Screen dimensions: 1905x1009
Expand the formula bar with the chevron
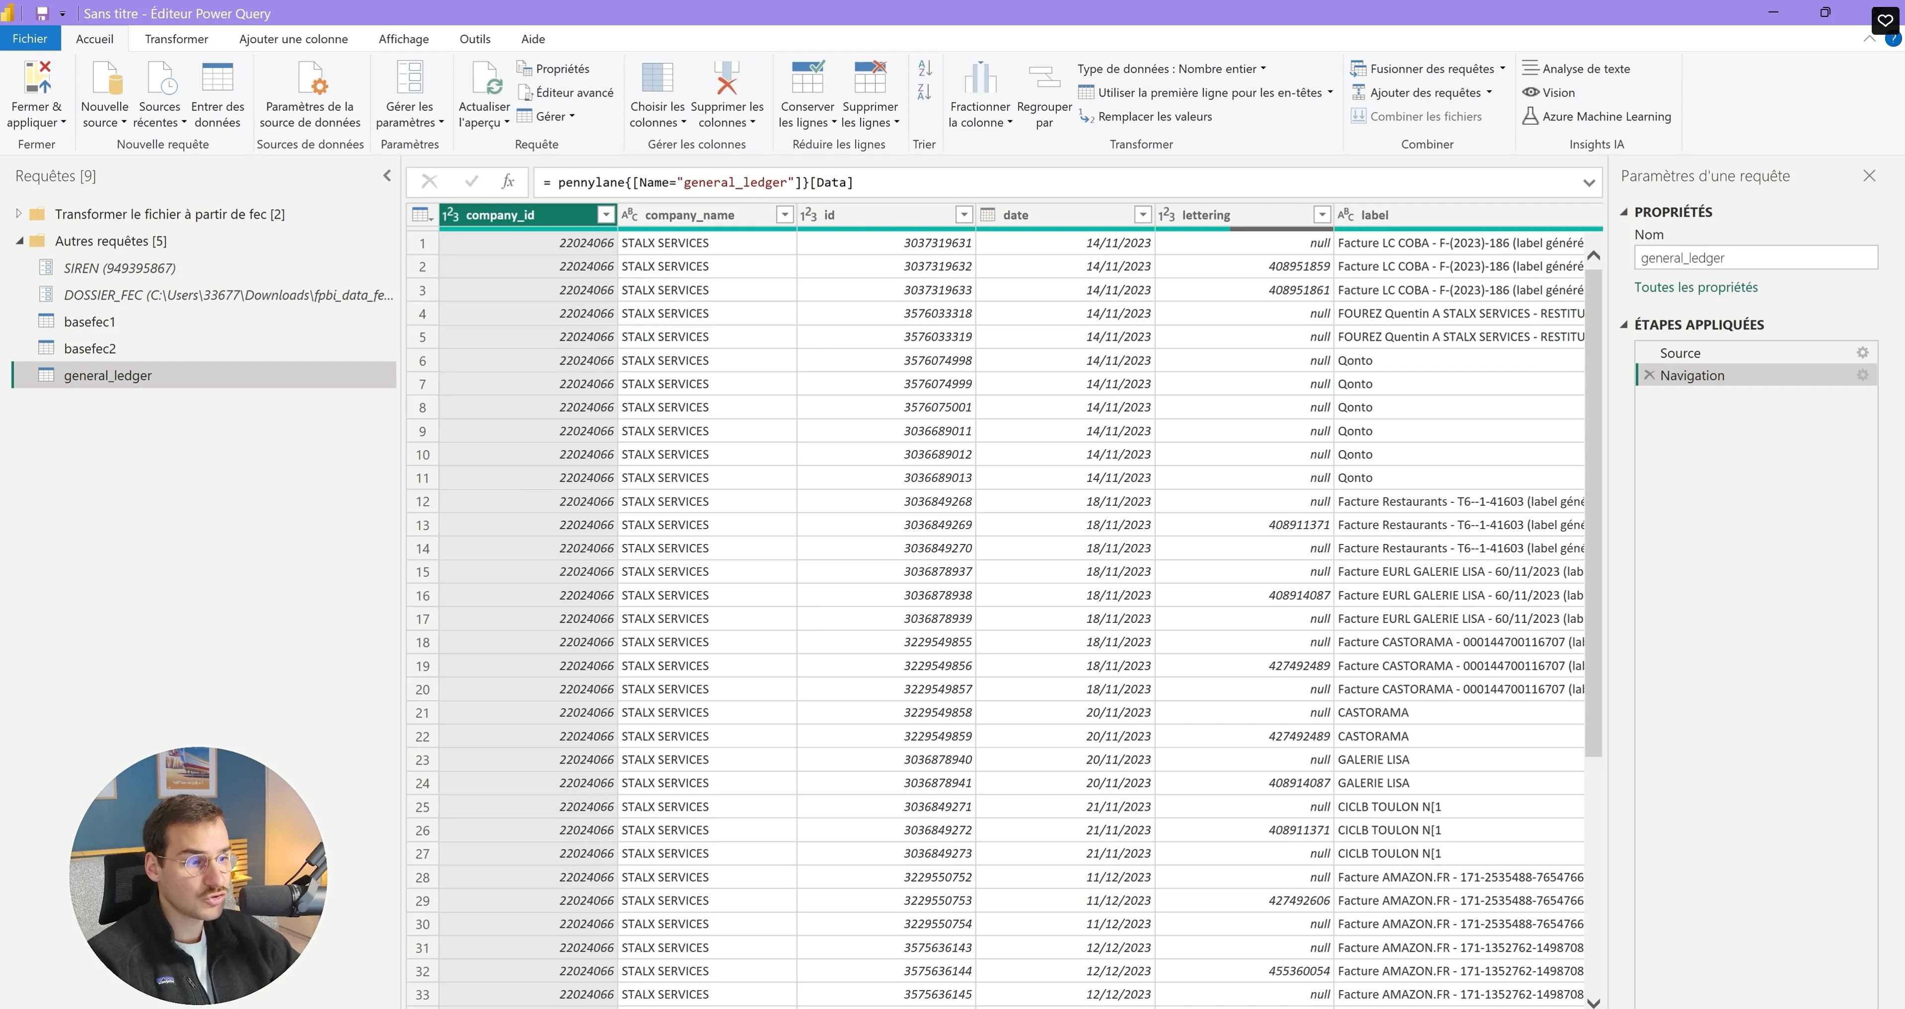pos(1589,183)
